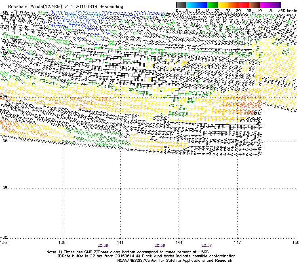Click the 'Rapidscat Winds(12.5KM)' title text
299x263 pixels.
35,7
